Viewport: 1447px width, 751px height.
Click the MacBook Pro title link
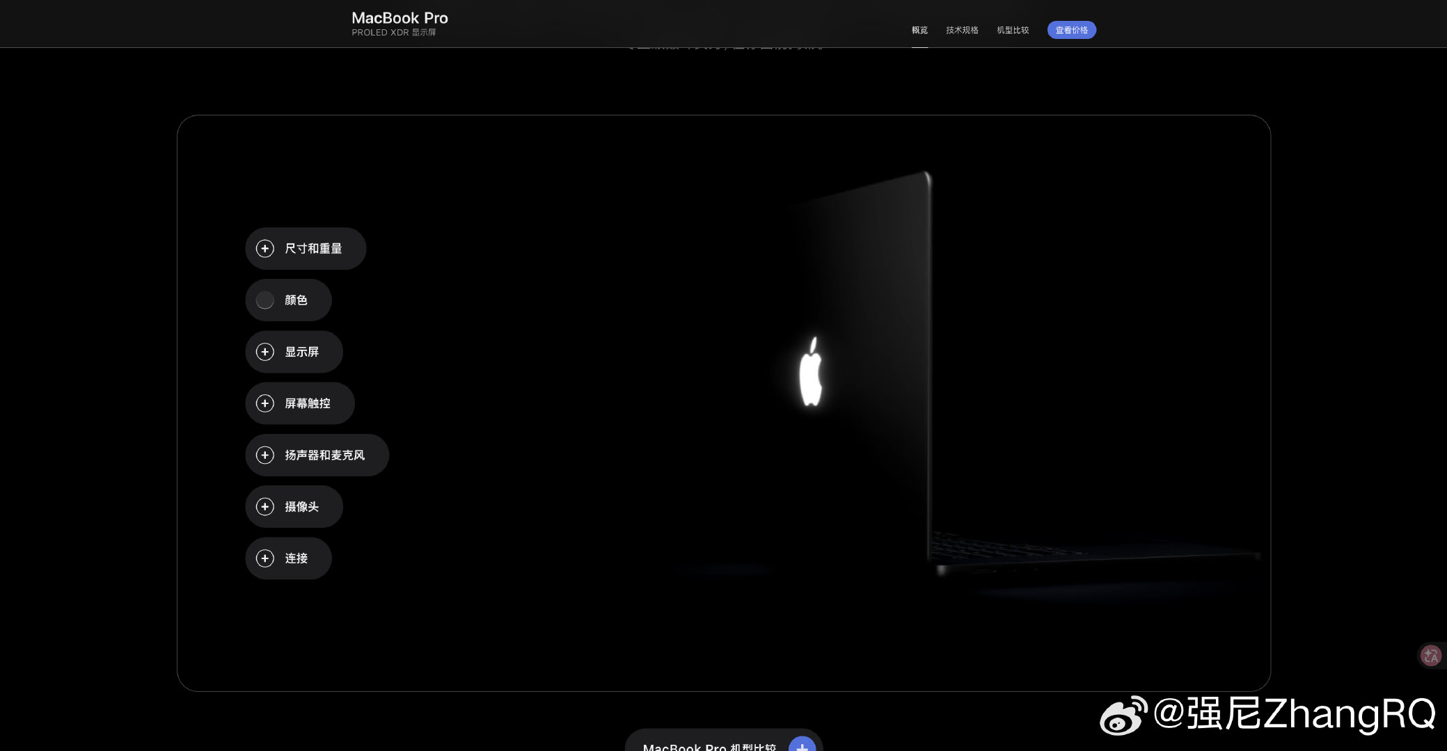[x=400, y=18]
